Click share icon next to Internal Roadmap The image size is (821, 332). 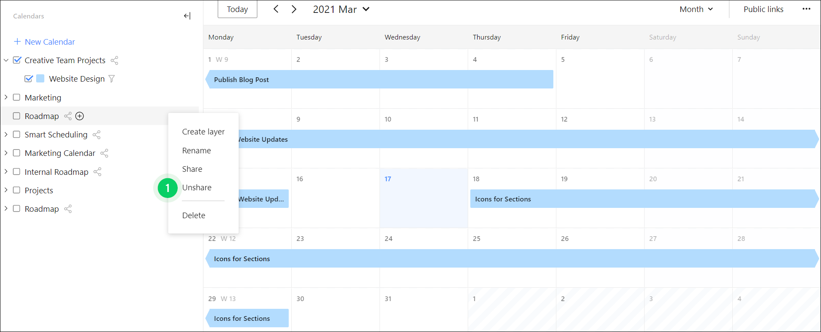(x=97, y=172)
